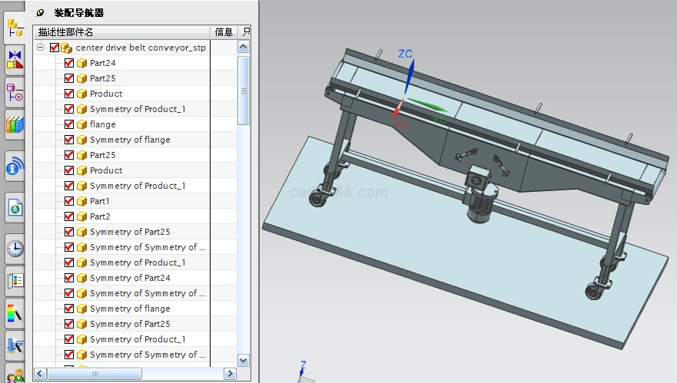Click horizontal scrollbar right arrow
This screenshot has width=677, height=383.
(x=229, y=374)
